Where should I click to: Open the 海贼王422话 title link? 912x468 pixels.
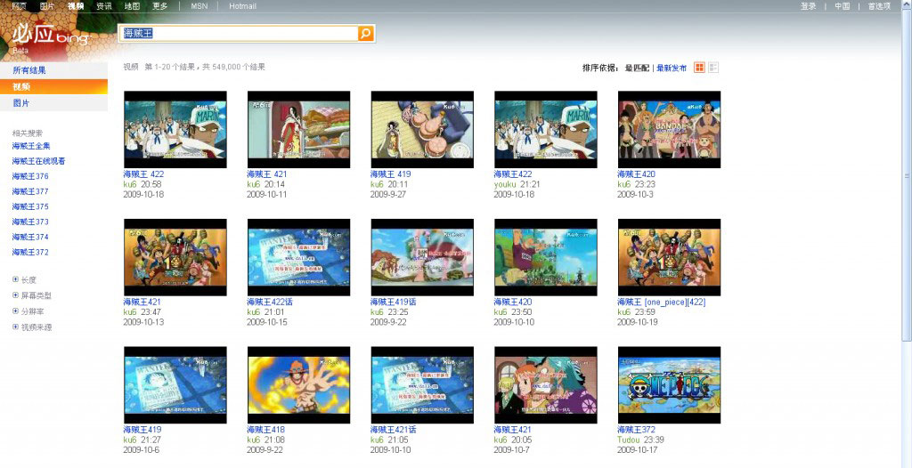pyautogui.click(x=270, y=303)
